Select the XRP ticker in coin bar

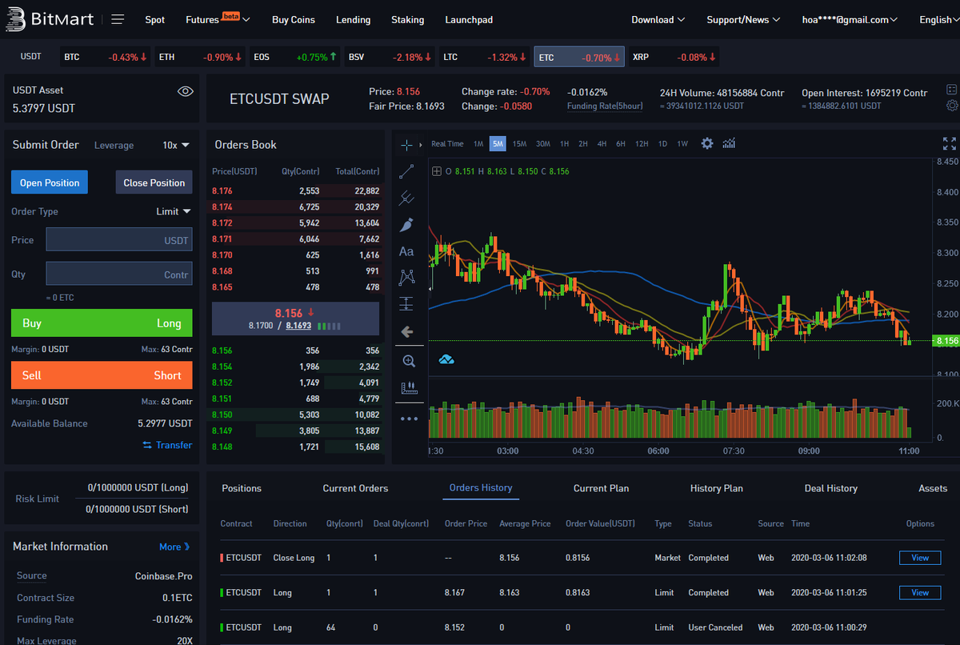point(674,57)
